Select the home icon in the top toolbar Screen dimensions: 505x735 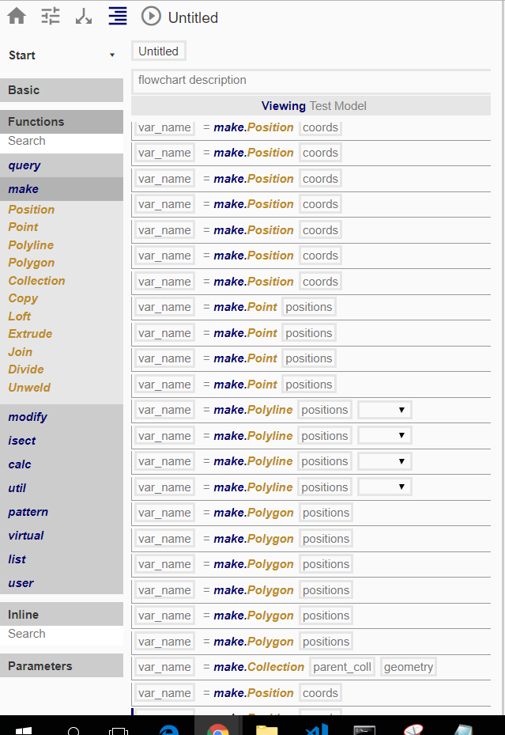pyautogui.click(x=16, y=16)
